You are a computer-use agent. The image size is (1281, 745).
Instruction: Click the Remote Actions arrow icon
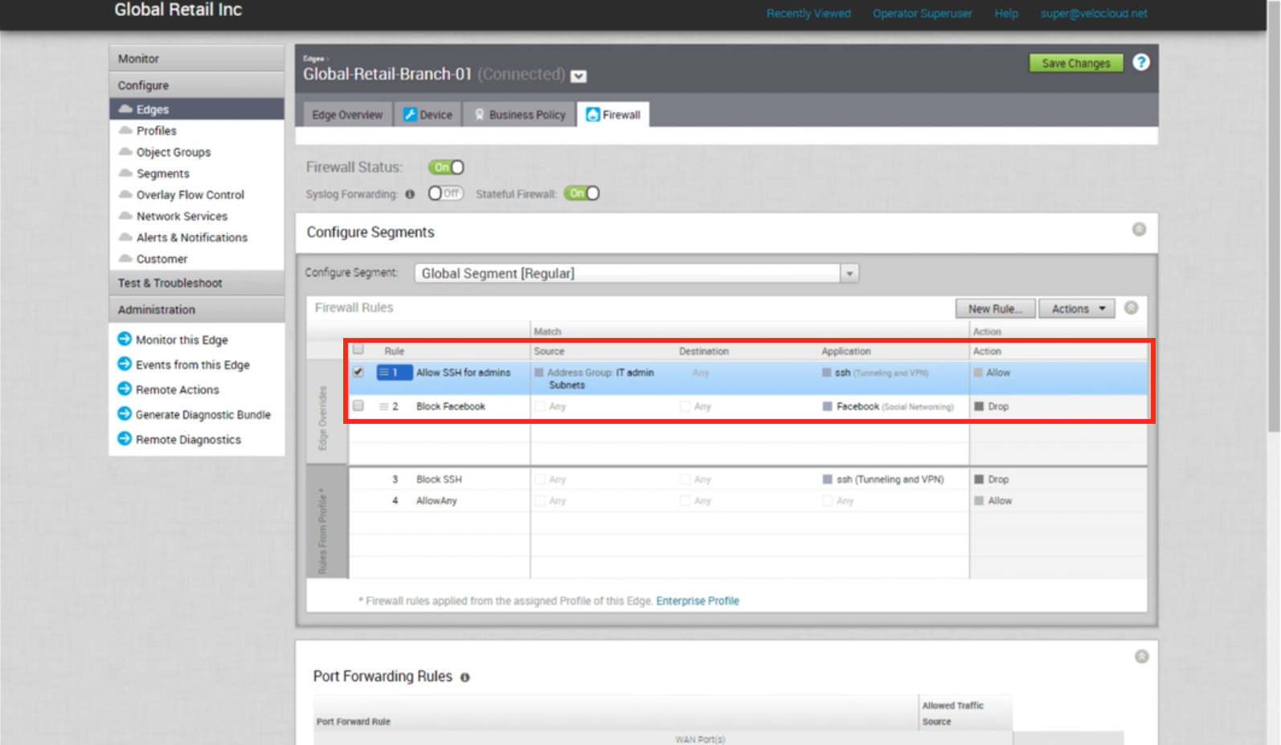click(x=125, y=389)
